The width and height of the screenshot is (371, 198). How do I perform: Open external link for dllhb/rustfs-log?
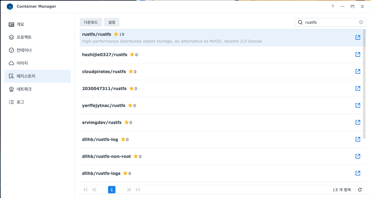point(358,139)
